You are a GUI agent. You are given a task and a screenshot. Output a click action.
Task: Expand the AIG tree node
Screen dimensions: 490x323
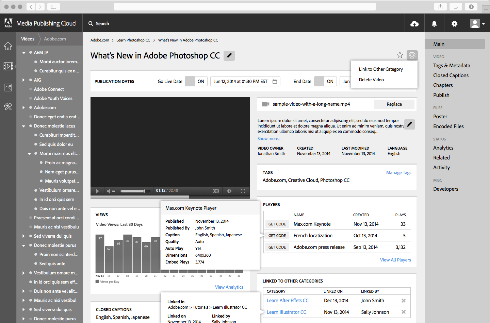click(23, 80)
